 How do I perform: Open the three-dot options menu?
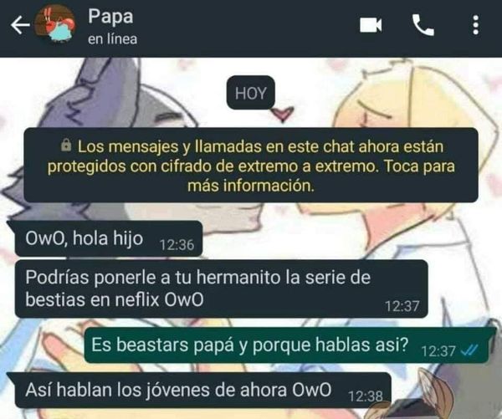click(x=476, y=25)
